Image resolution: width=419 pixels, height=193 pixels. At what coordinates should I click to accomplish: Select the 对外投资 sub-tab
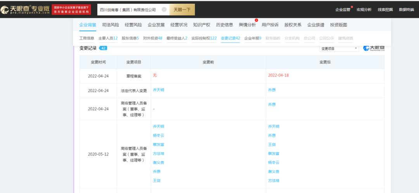coord(152,38)
